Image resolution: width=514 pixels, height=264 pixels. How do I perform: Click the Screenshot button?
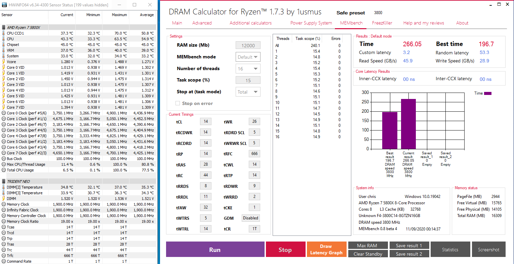[x=488, y=250]
